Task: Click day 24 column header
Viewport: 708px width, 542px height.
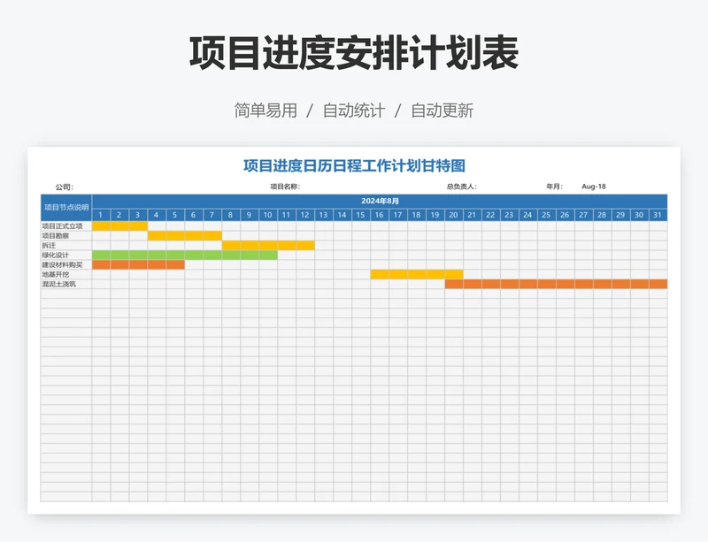Action: [527, 215]
